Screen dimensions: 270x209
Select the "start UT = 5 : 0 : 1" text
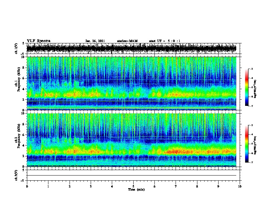(x=165, y=41)
